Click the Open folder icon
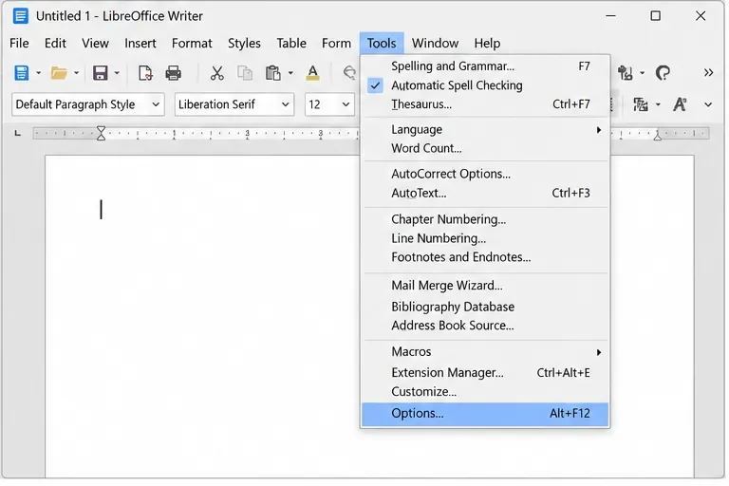Viewport: 729px width, 486px height. coord(59,73)
